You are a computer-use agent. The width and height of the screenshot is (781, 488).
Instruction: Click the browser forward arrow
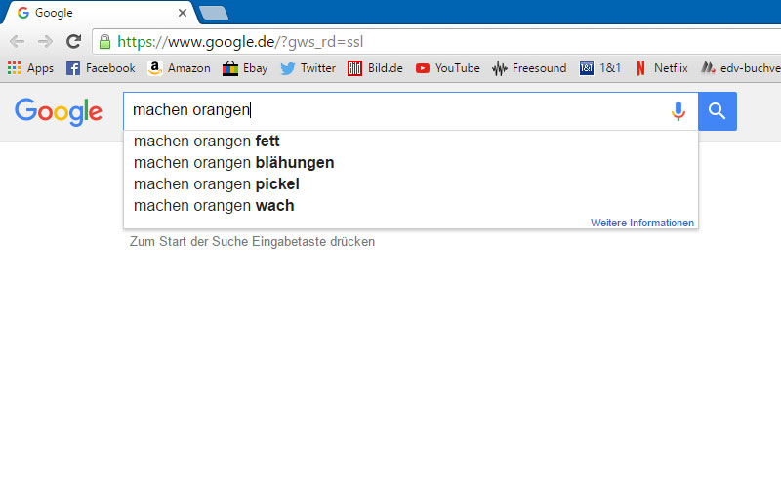pyautogui.click(x=45, y=41)
